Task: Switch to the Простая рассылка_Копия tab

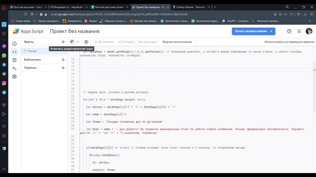Action: (110, 7)
